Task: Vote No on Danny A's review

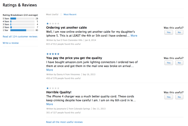Action: tap(179, 63)
